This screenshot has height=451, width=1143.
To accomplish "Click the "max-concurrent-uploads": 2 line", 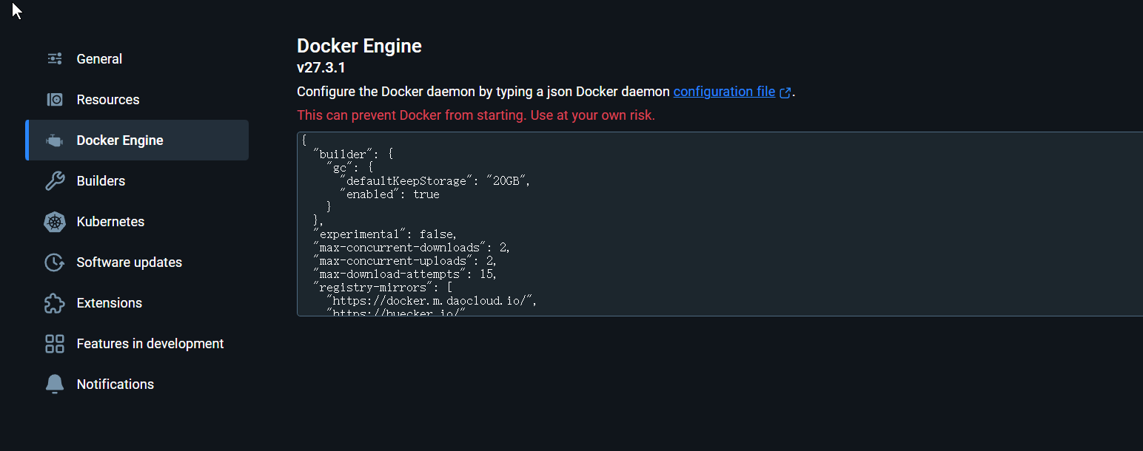I will click(405, 261).
